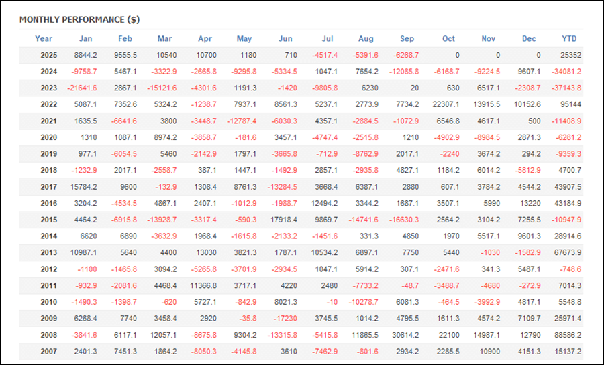Click the YTD column header
Screen dimensions: 604x365
point(569,39)
